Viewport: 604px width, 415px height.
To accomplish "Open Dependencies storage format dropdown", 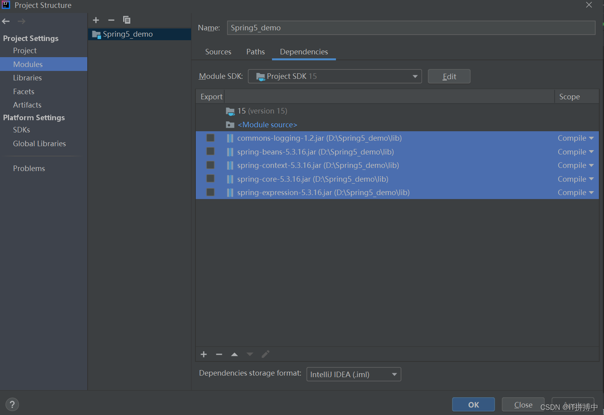I will pyautogui.click(x=354, y=374).
